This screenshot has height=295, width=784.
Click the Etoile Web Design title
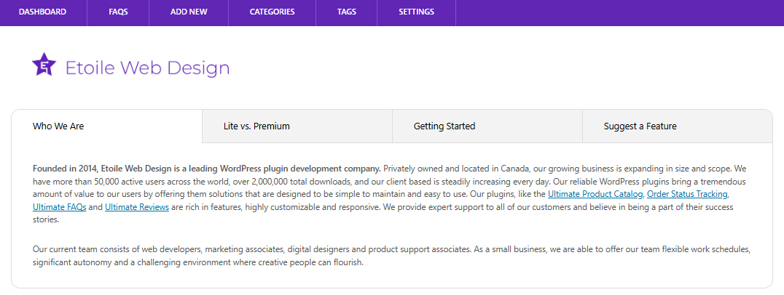[147, 68]
